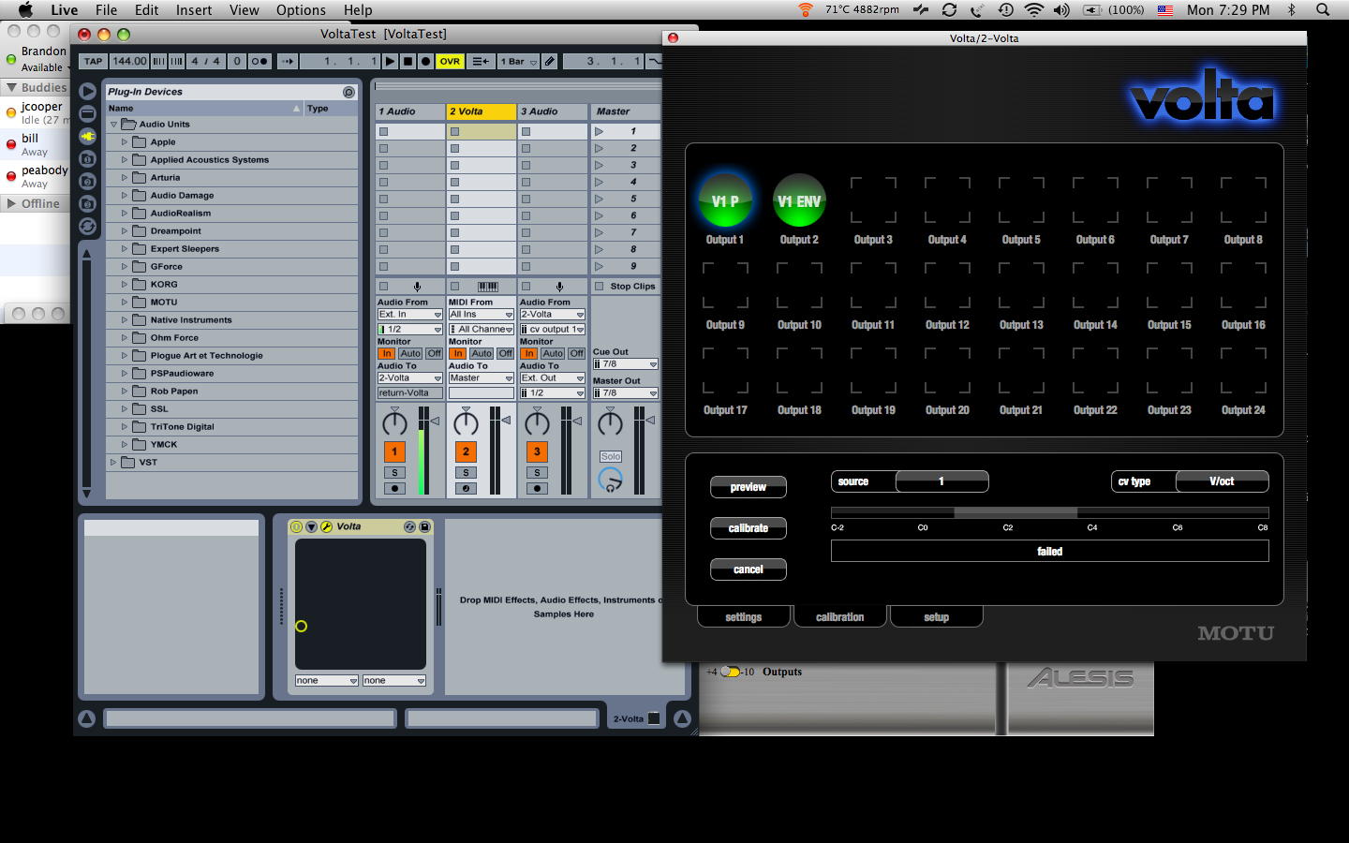
Task: Open File Browser 2 icon
Action: coord(87,182)
